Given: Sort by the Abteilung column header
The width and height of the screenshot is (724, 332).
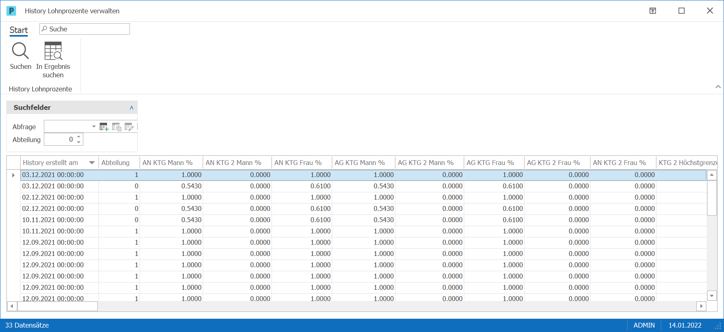Looking at the screenshot, I should 115,163.
